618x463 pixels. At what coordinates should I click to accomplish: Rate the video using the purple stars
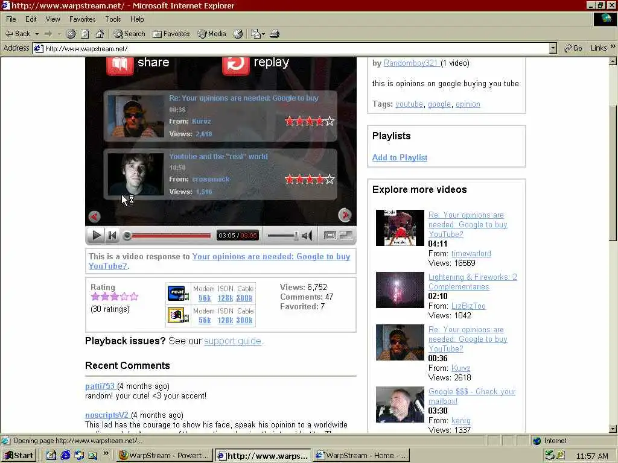click(x=115, y=297)
